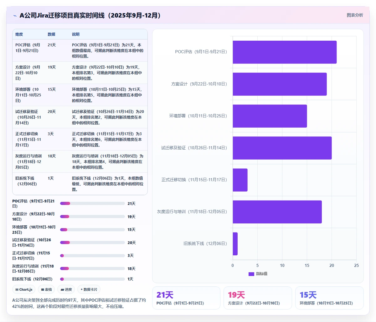Screen dimensions: 376x322
Task: Open the 15天 环境部署 summary card
Action: click(x=329, y=298)
